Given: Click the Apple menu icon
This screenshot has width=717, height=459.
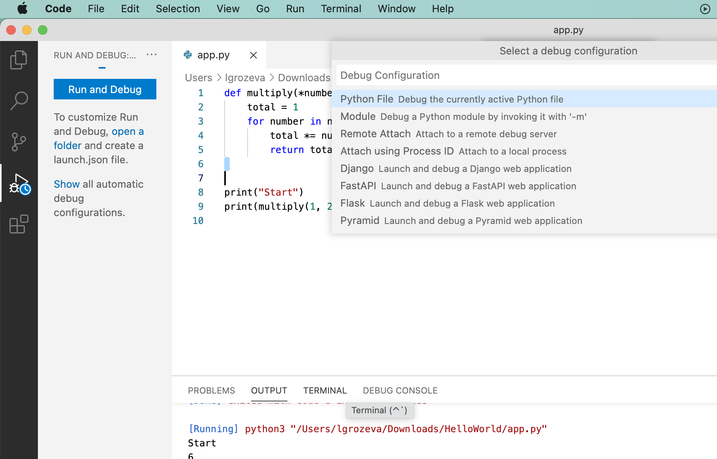Looking at the screenshot, I should coord(23,9).
